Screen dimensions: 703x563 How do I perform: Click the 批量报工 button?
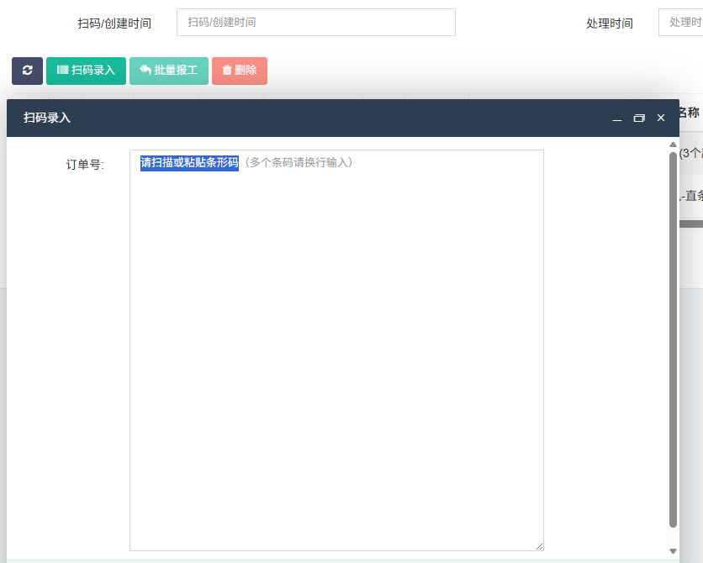pos(169,71)
